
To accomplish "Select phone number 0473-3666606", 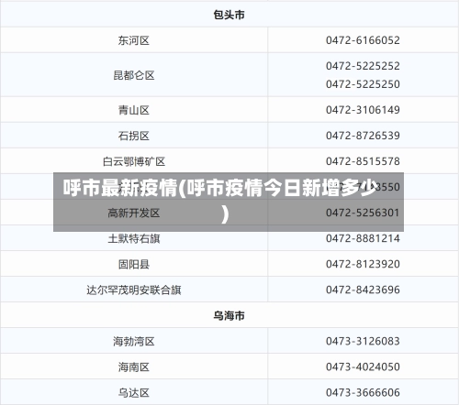I will [x=363, y=392].
